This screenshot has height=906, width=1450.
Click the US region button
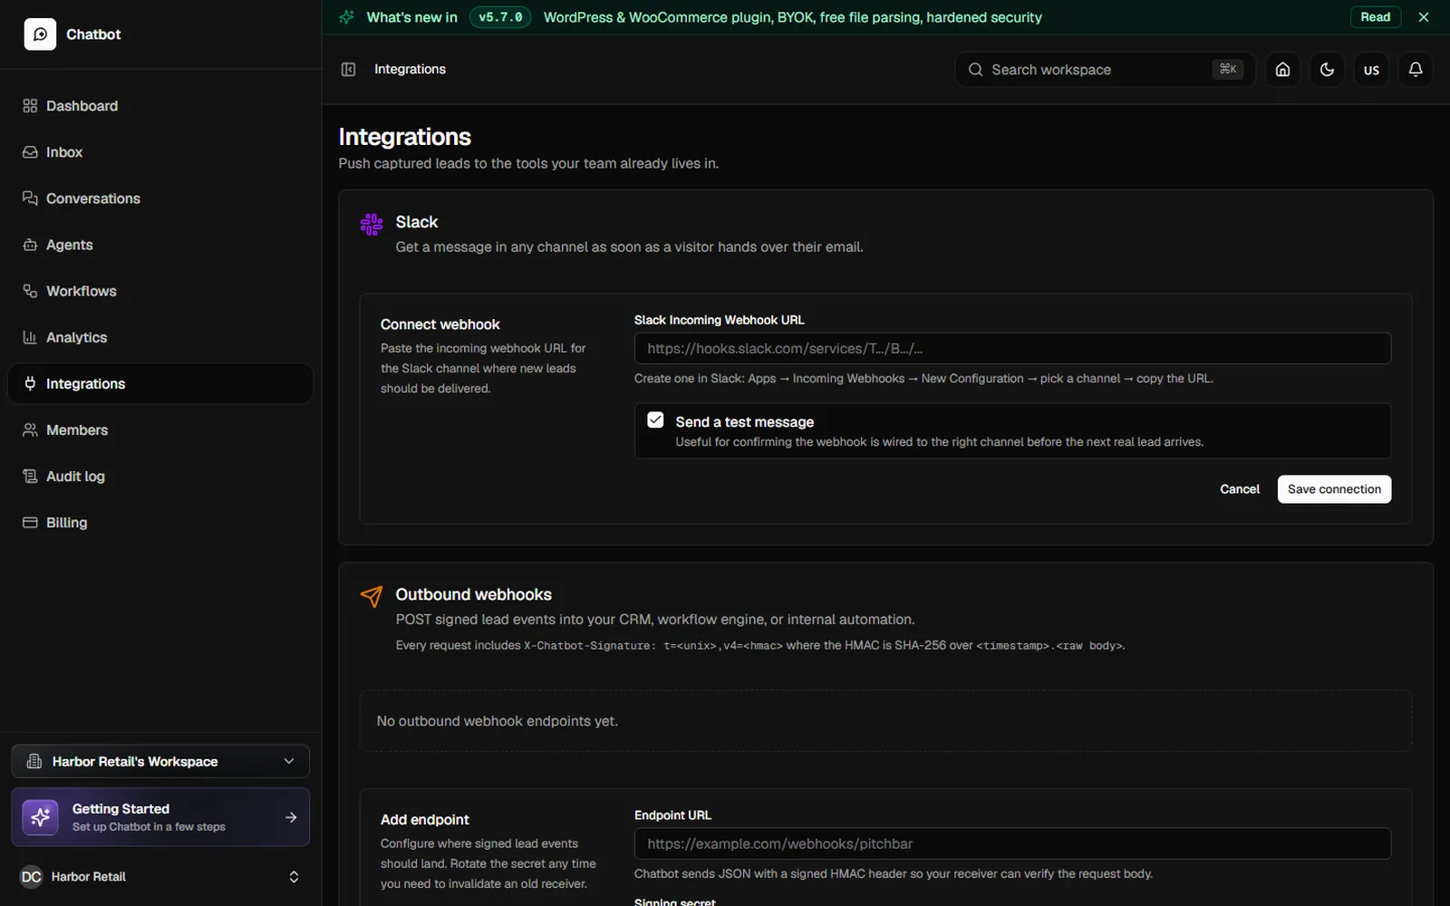(x=1371, y=70)
